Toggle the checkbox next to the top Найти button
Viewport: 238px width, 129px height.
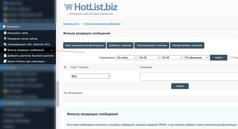(231, 57)
